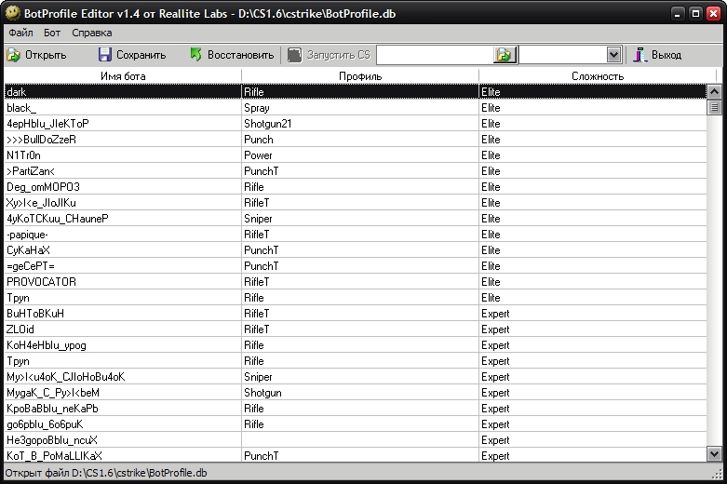The image size is (727, 484).
Task: Click the Выход exit icon
Action: [640, 55]
